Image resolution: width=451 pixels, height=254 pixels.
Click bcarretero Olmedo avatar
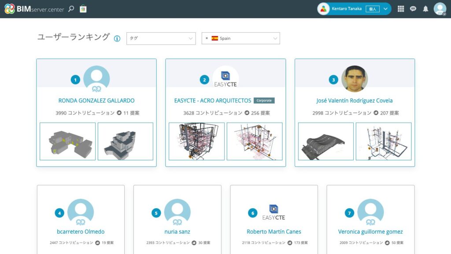pyautogui.click(x=81, y=212)
